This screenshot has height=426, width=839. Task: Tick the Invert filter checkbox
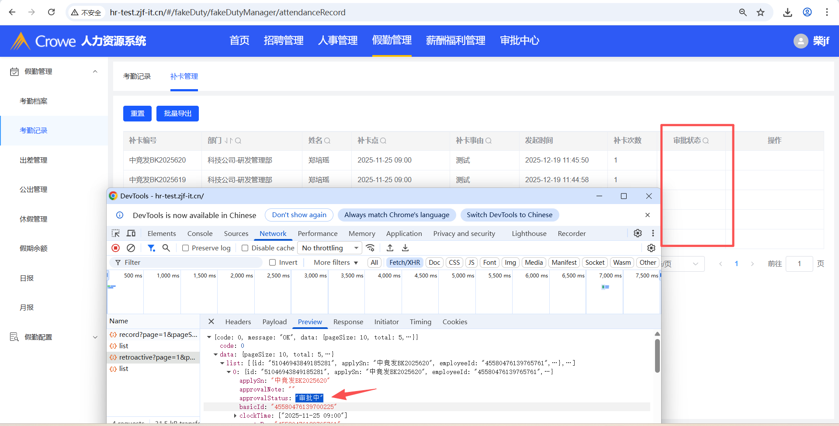coord(273,263)
